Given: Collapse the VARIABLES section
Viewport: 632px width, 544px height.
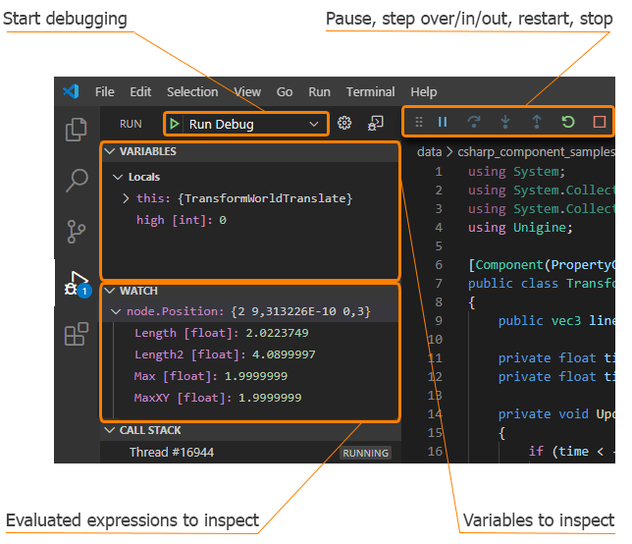Looking at the screenshot, I should tap(109, 152).
